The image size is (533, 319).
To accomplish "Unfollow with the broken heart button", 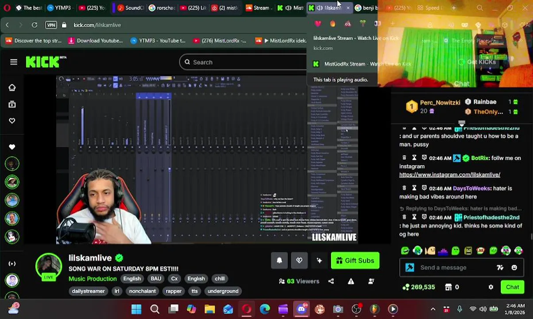I will click(x=299, y=261).
